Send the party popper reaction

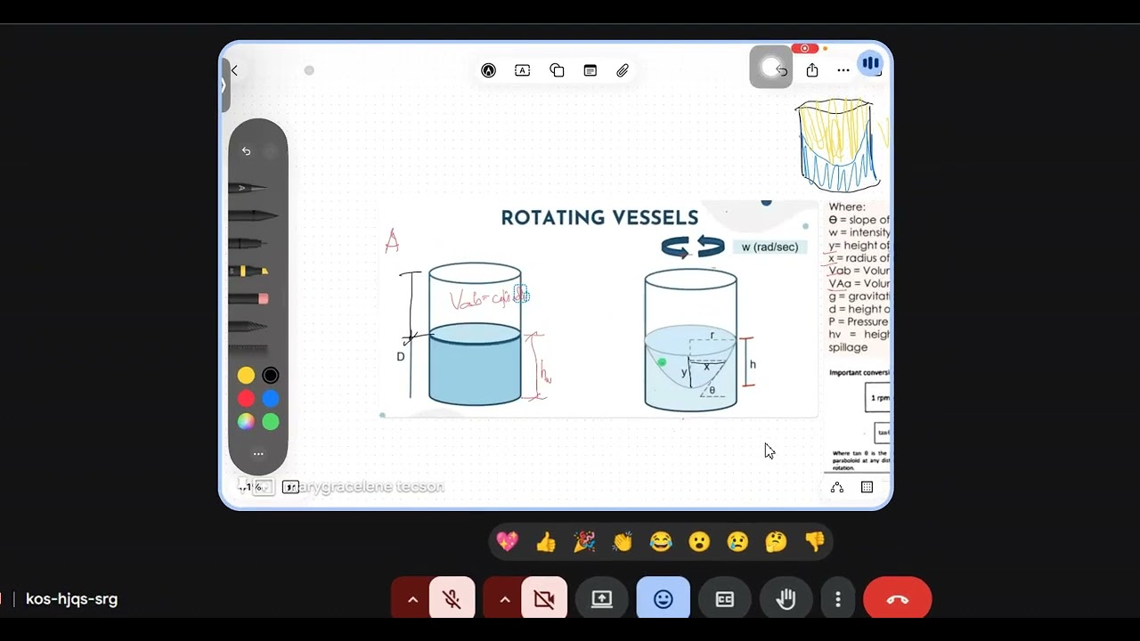pos(584,541)
